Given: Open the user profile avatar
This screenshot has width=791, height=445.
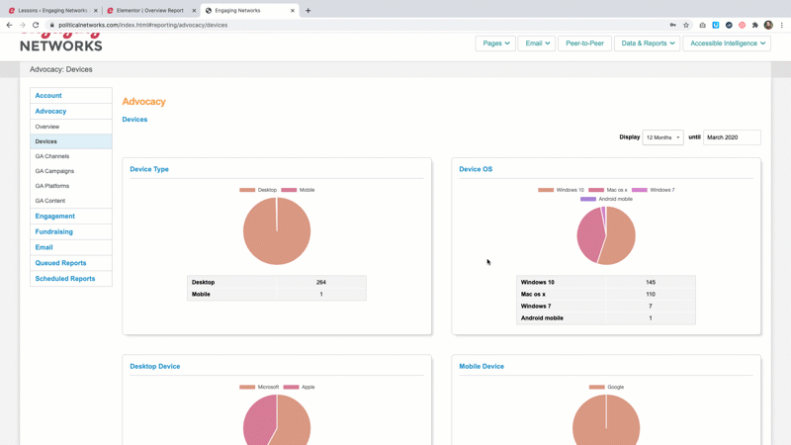Looking at the screenshot, I should click(x=768, y=25).
